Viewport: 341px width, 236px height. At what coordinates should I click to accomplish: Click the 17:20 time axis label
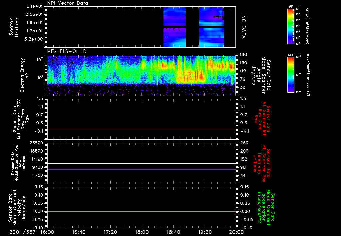110,232
